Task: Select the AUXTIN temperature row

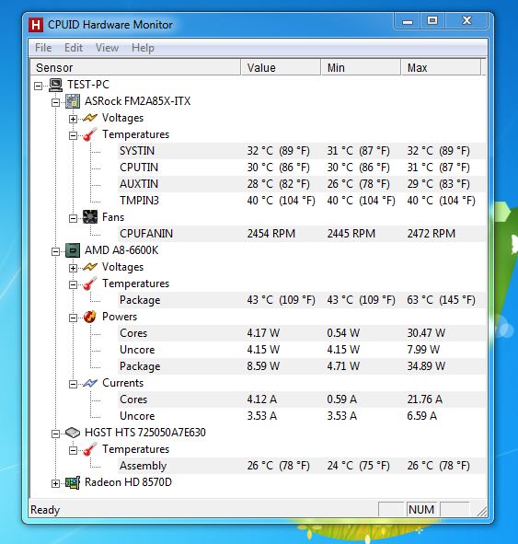Action: tap(302, 184)
